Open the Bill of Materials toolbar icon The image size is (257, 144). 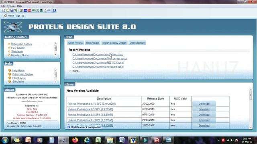[45, 10]
